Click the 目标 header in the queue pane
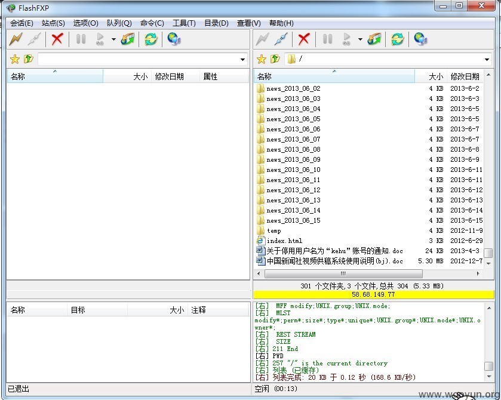The image size is (501, 400). [97, 310]
